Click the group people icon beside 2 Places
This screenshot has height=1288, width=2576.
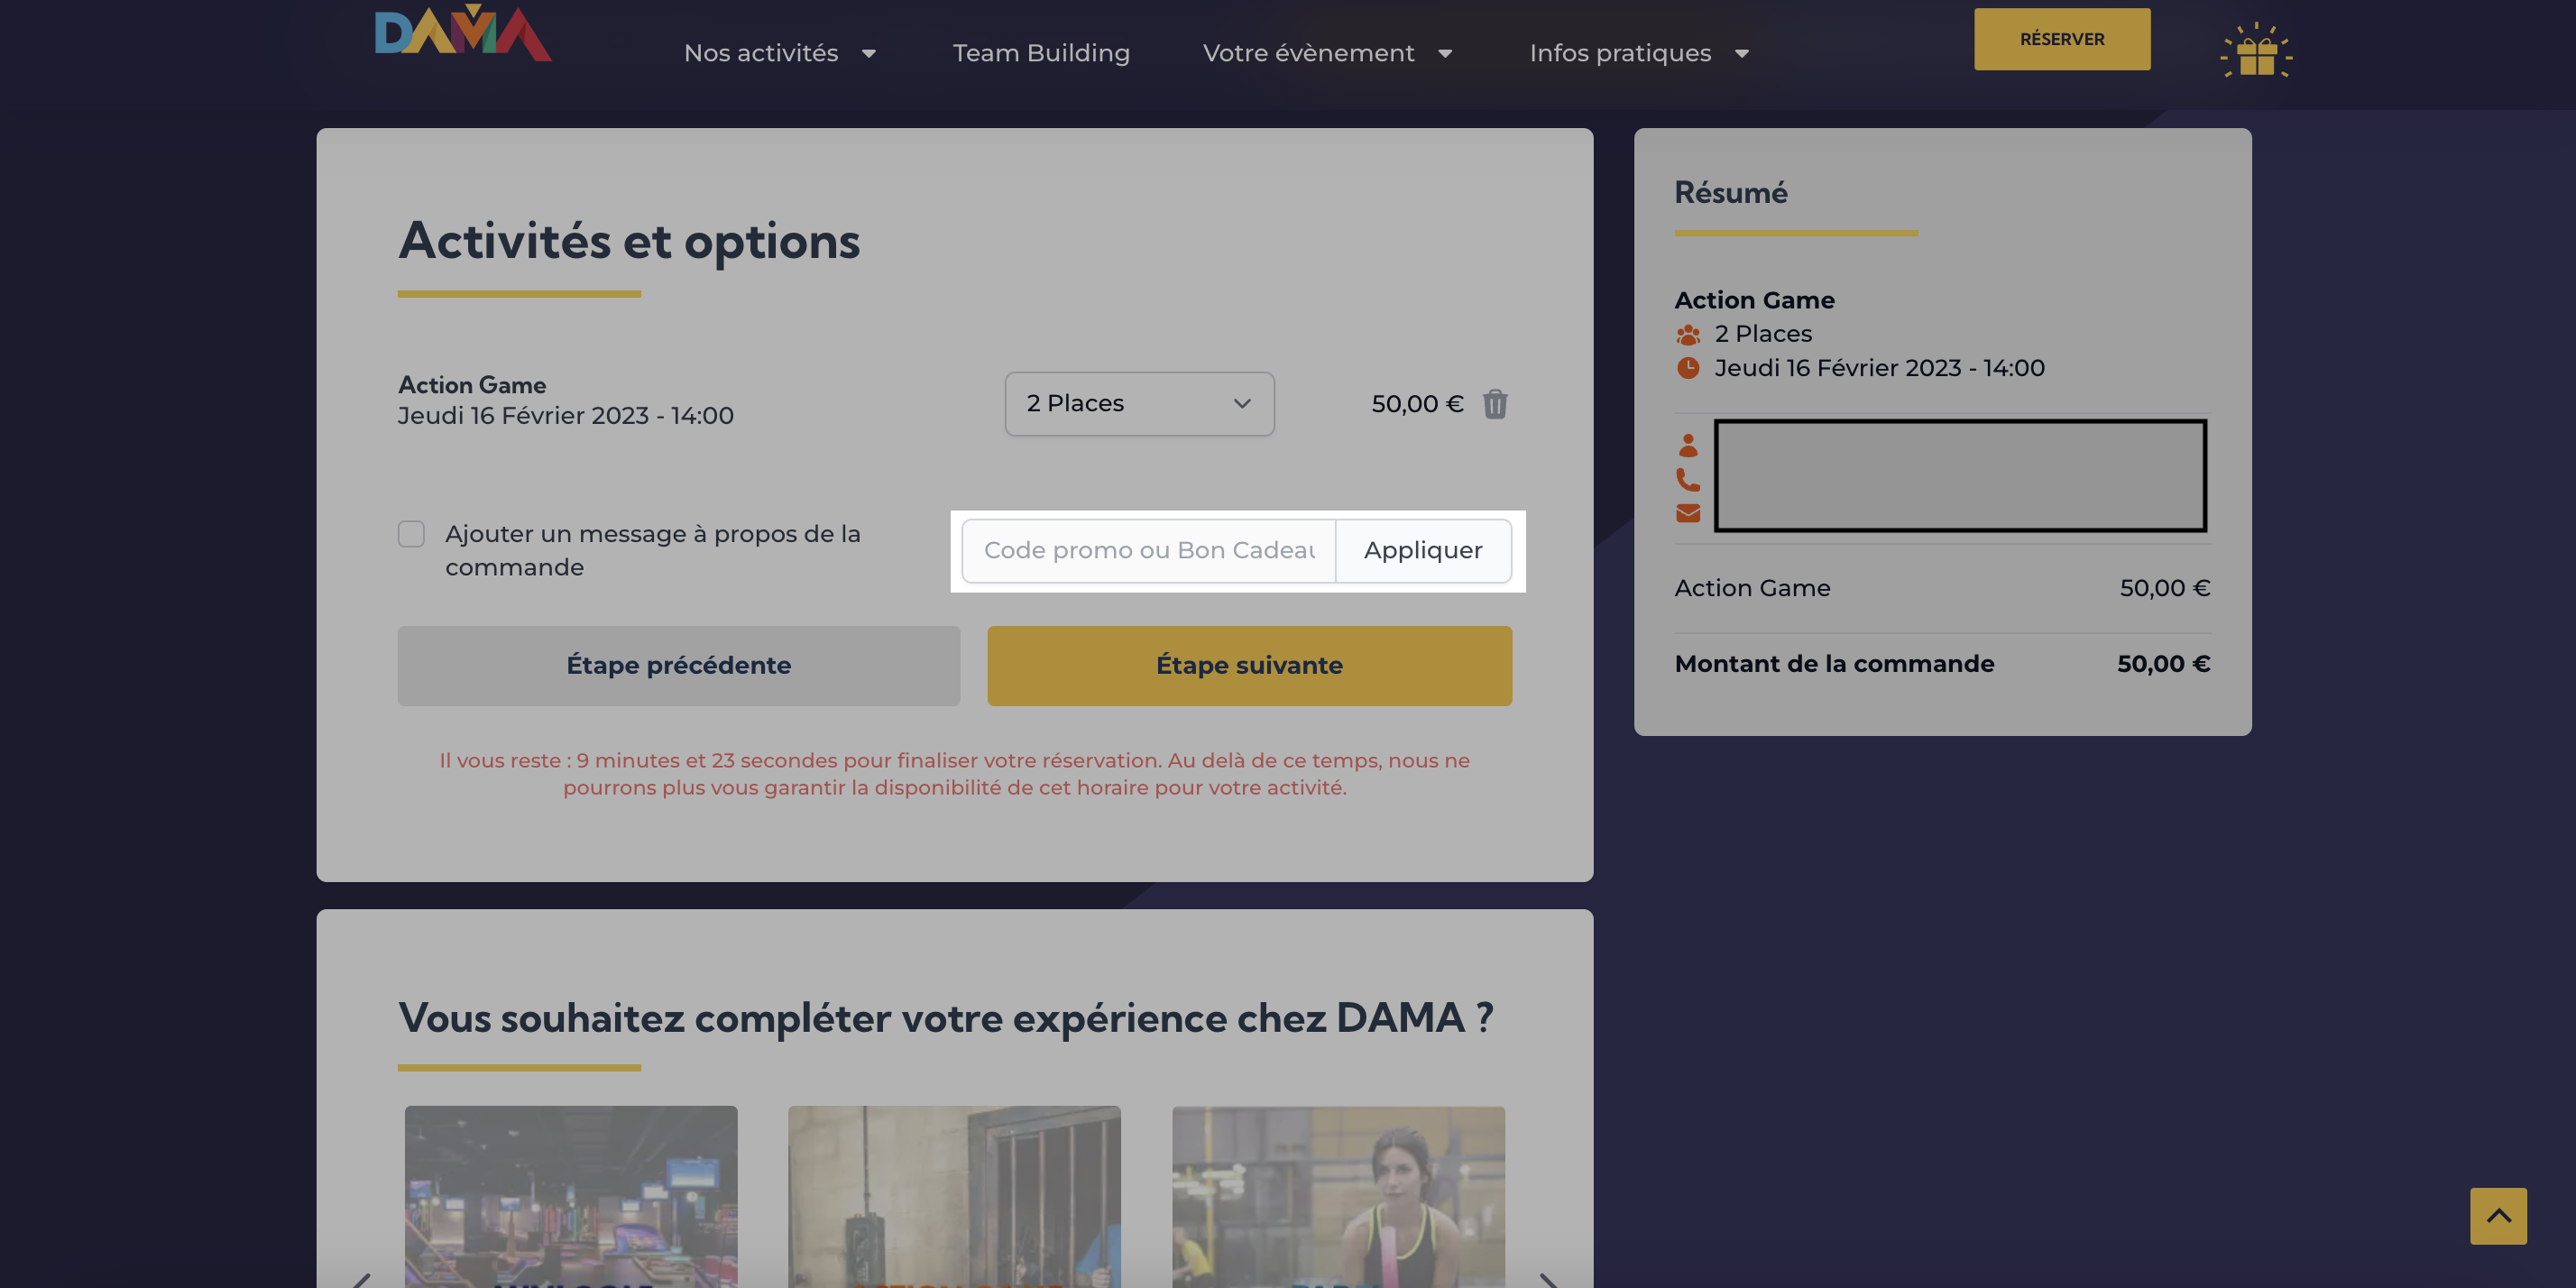1688,334
